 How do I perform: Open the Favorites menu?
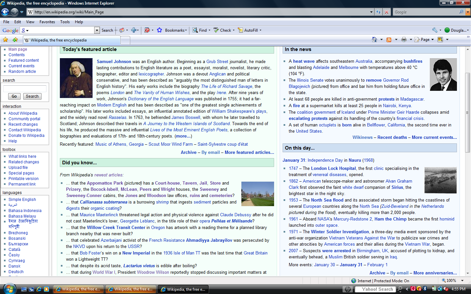click(x=47, y=22)
